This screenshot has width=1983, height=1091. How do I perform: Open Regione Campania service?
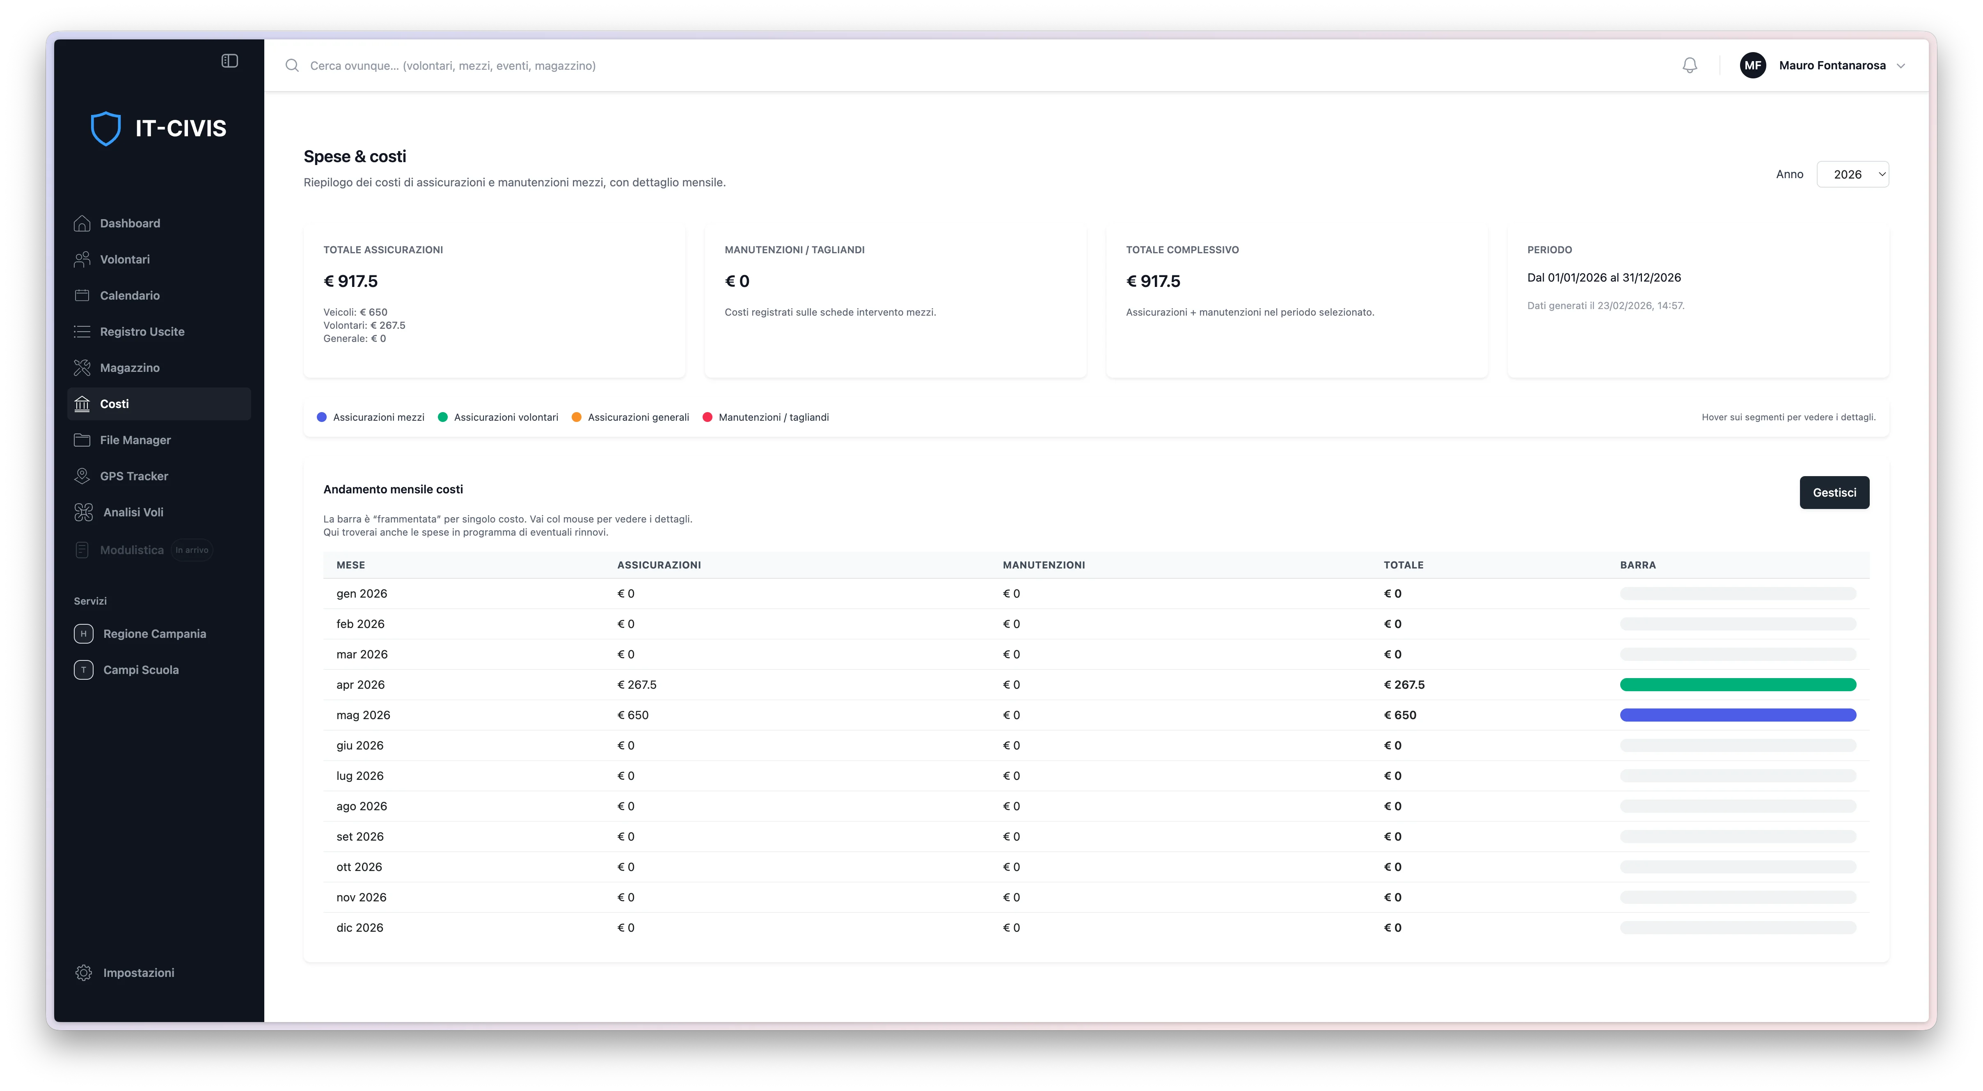tap(159, 634)
